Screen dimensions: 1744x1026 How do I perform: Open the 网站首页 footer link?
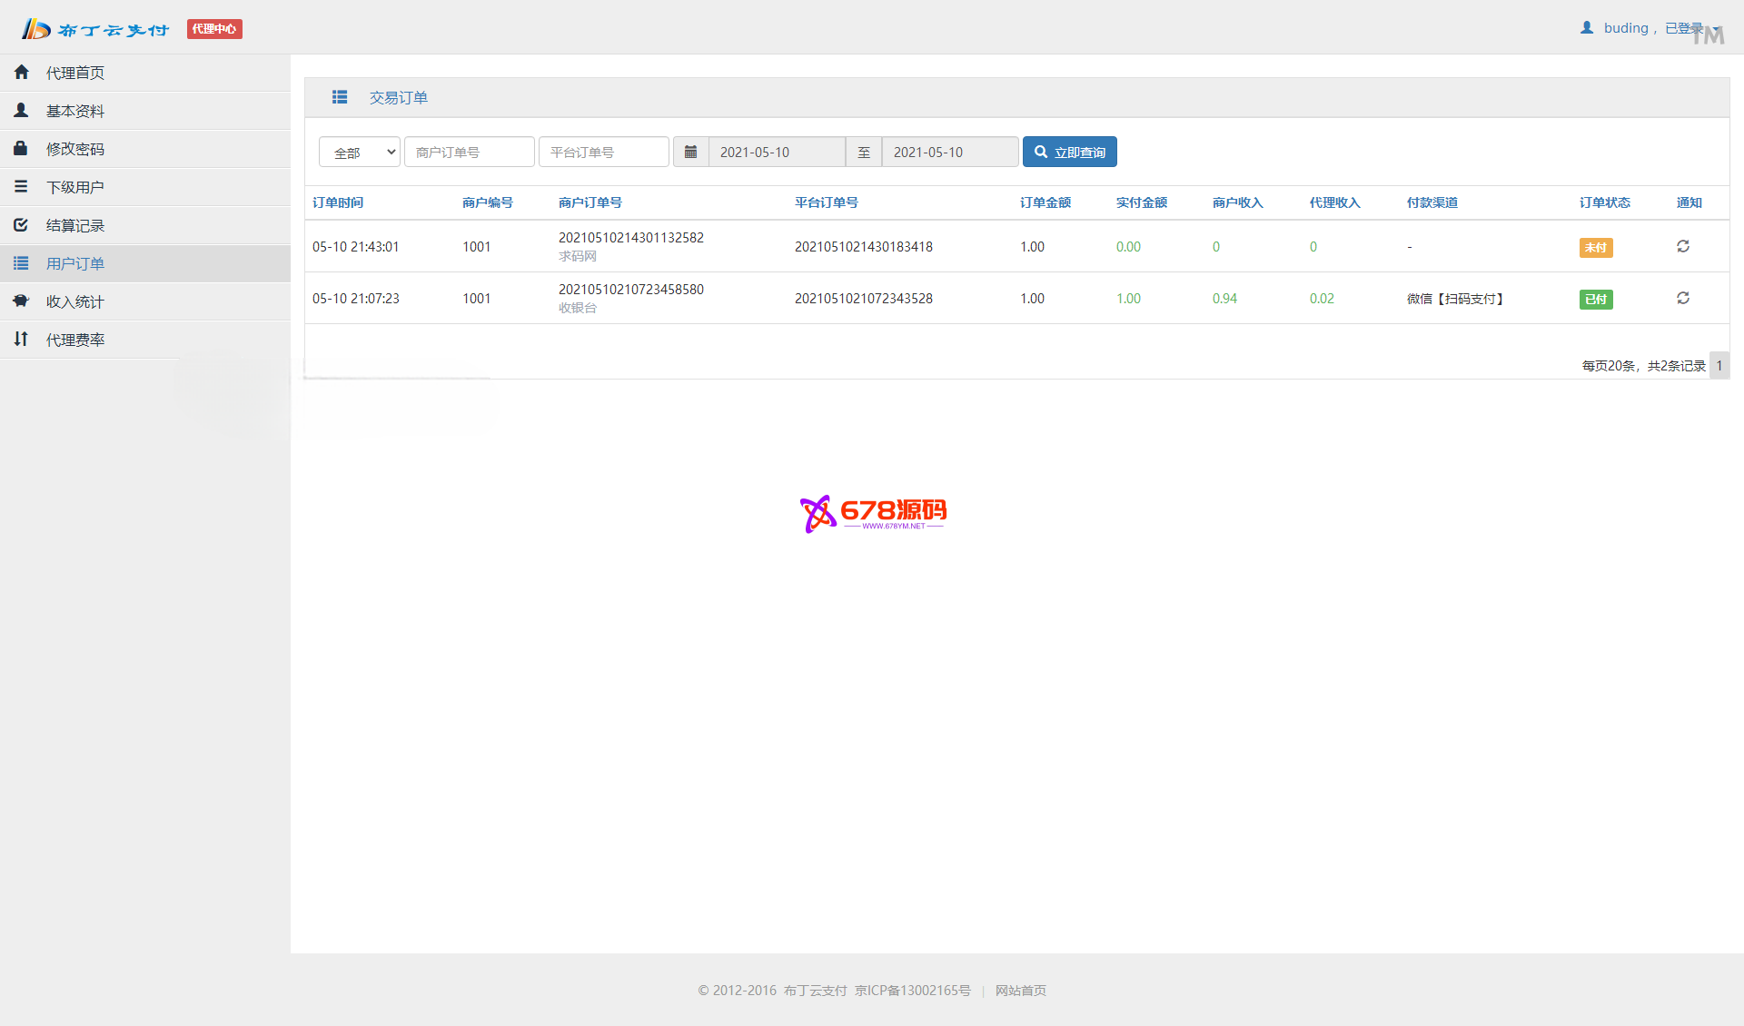[x=1020, y=991]
